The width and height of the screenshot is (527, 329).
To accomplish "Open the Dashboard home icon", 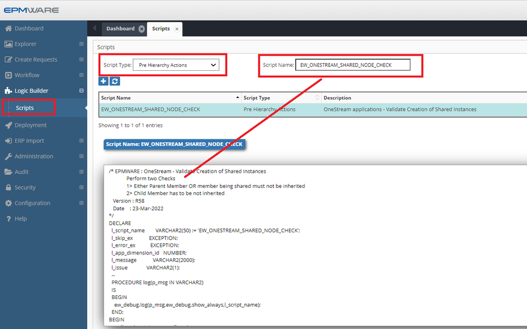I will 8,28.
